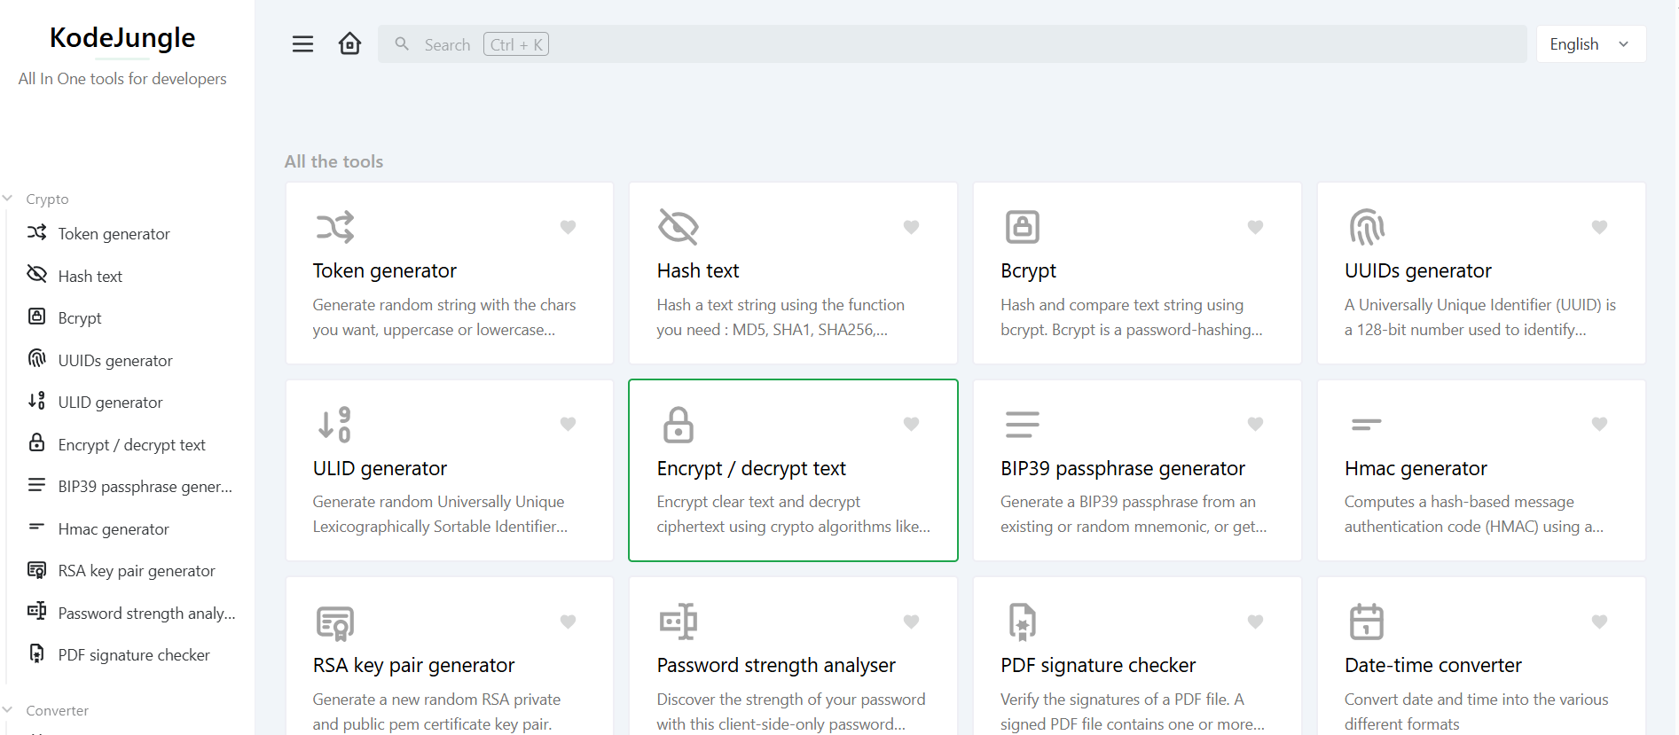Click the Token generator shuffle icon in sidebar
1679x735 pixels.
[x=36, y=232]
